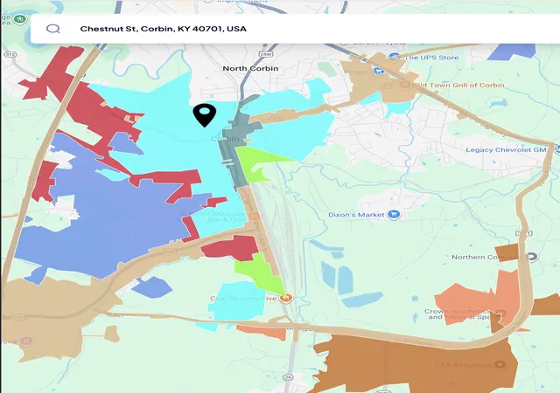Click the Kroger shopping cart icon
This screenshot has height=393, width=560.
pos(379,71)
